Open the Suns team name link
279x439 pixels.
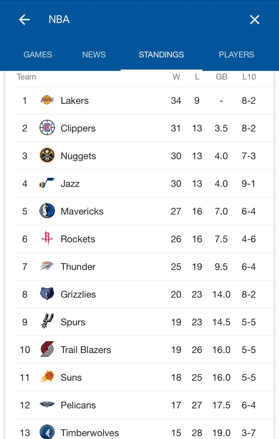pos(71,377)
